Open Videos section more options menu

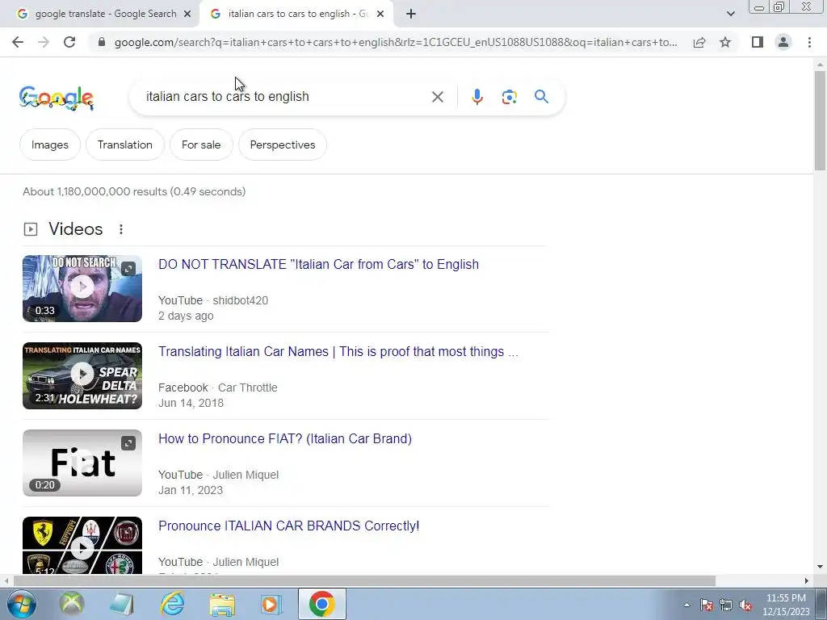(121, 229)
